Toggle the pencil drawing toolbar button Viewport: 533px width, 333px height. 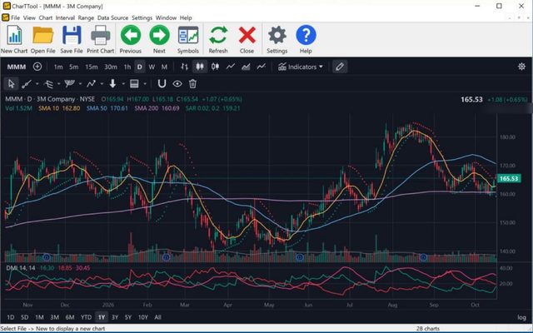(x=340, y=67)
